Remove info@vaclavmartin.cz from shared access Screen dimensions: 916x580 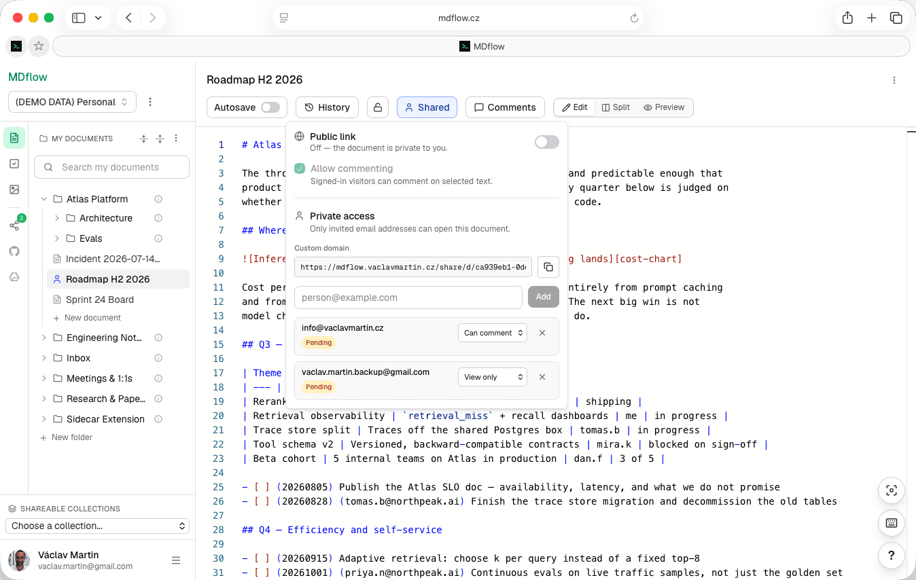point(542,333)
